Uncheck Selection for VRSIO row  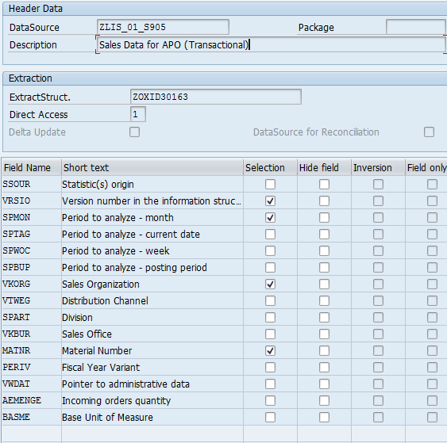[x=270, y=200]
